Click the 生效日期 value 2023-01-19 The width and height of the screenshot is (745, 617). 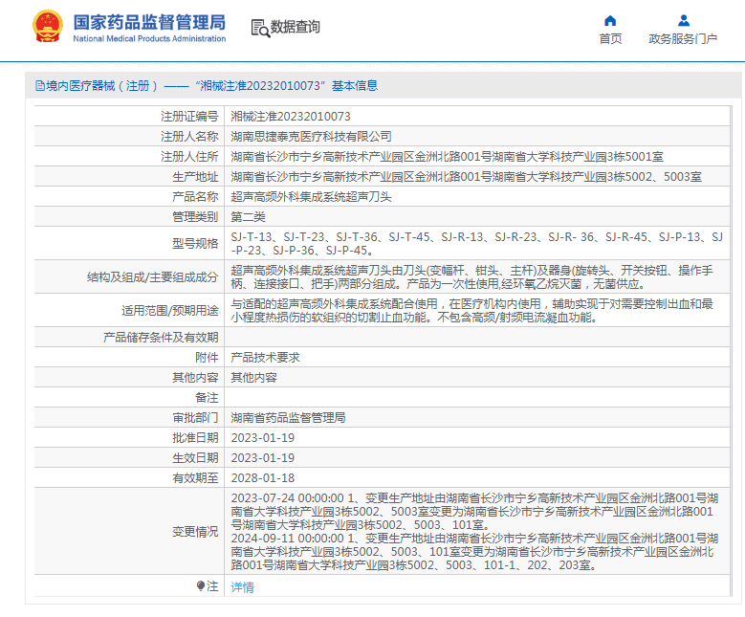coord(263,458)
